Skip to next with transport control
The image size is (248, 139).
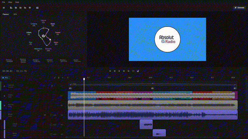click(x=124, y=71)
